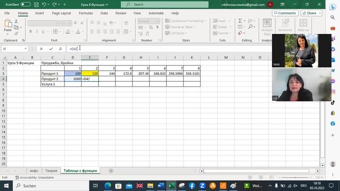Toggle Bold formatting

point(31,32)
